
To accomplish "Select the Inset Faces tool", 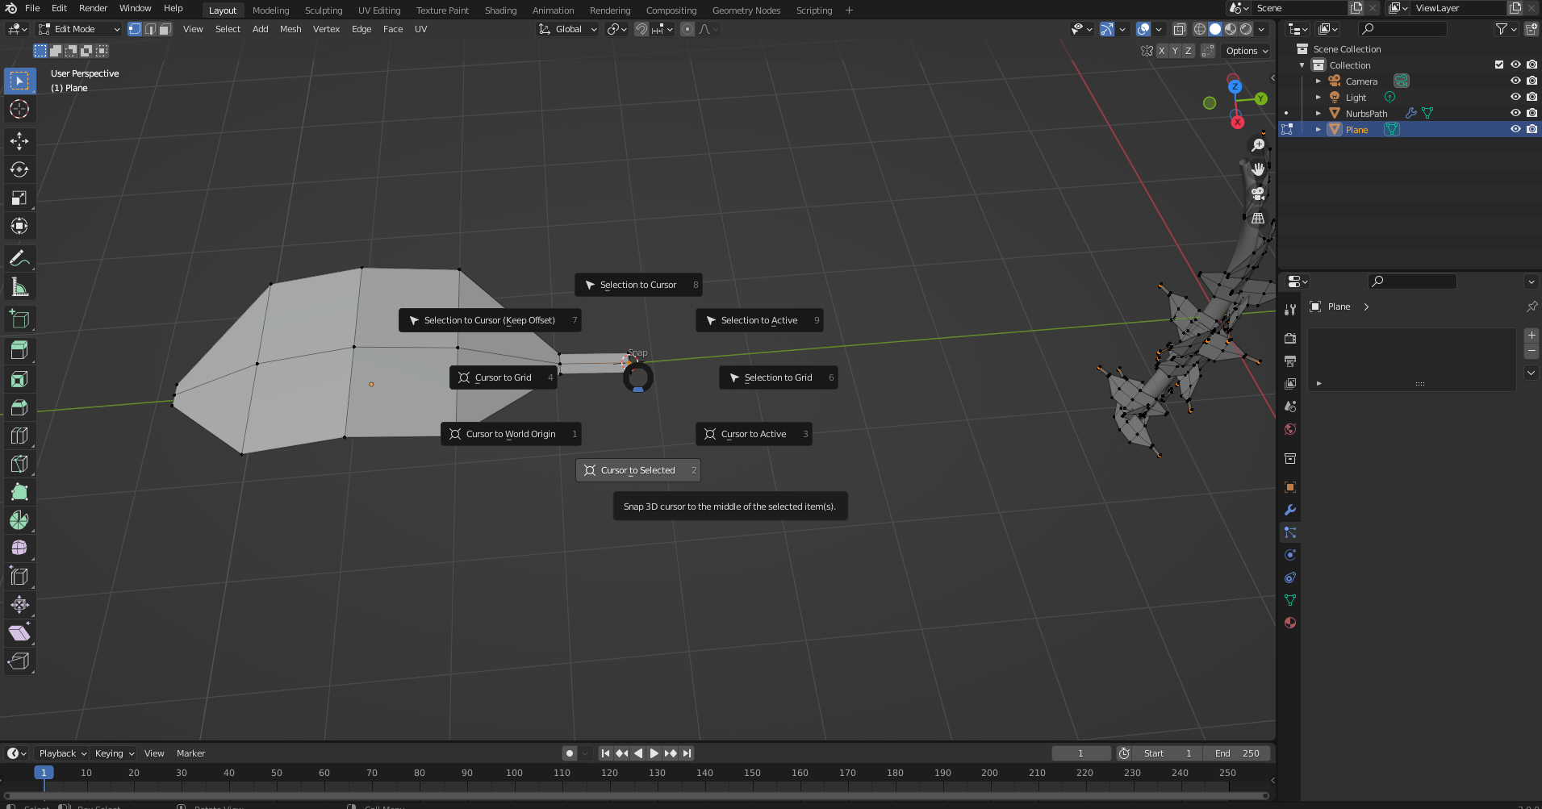I will (x=19, y=378).
